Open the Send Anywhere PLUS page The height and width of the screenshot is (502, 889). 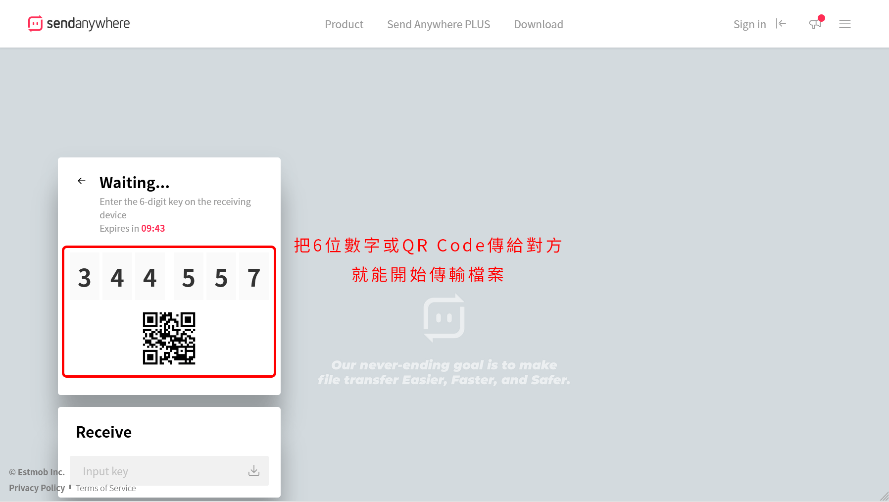[438, 24]
